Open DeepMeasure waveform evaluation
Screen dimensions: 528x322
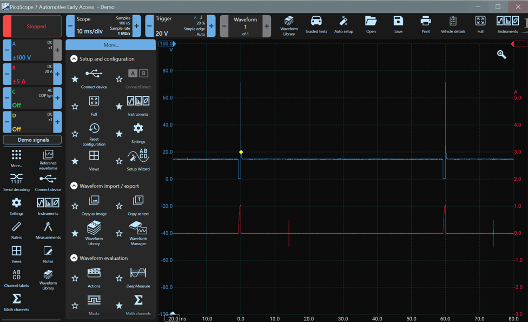coord(138,277)
